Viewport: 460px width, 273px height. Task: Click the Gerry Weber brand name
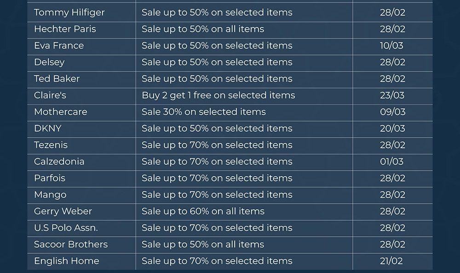coord(63,211)
